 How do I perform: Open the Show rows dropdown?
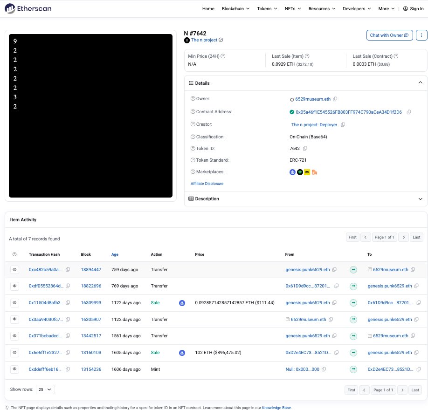45,389
